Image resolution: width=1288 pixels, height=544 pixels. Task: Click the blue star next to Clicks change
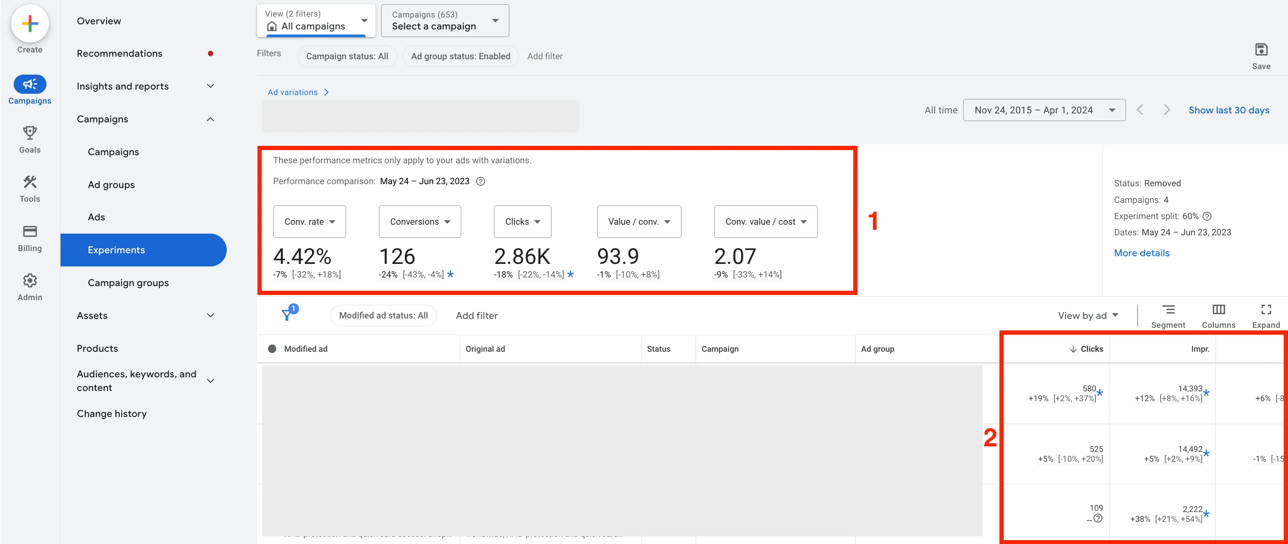tap(571, 274)
